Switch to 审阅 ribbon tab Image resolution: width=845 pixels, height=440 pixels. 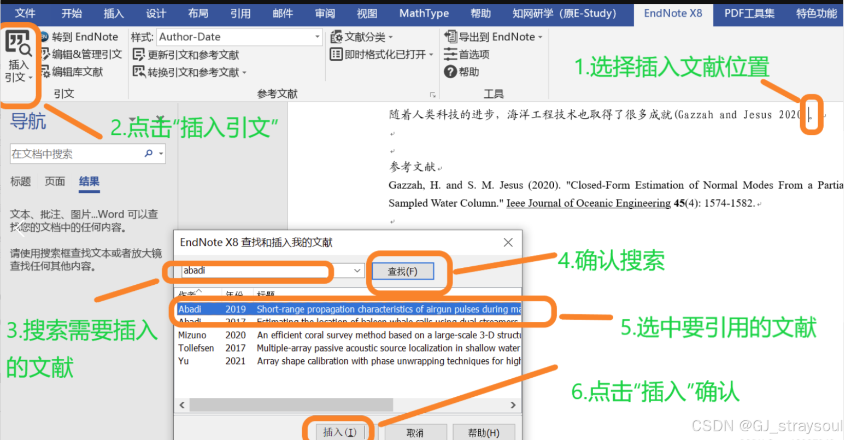(x=325, y=14)
